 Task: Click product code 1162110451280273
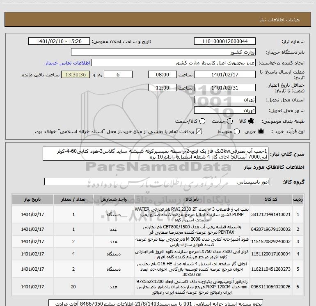[271, 269]
